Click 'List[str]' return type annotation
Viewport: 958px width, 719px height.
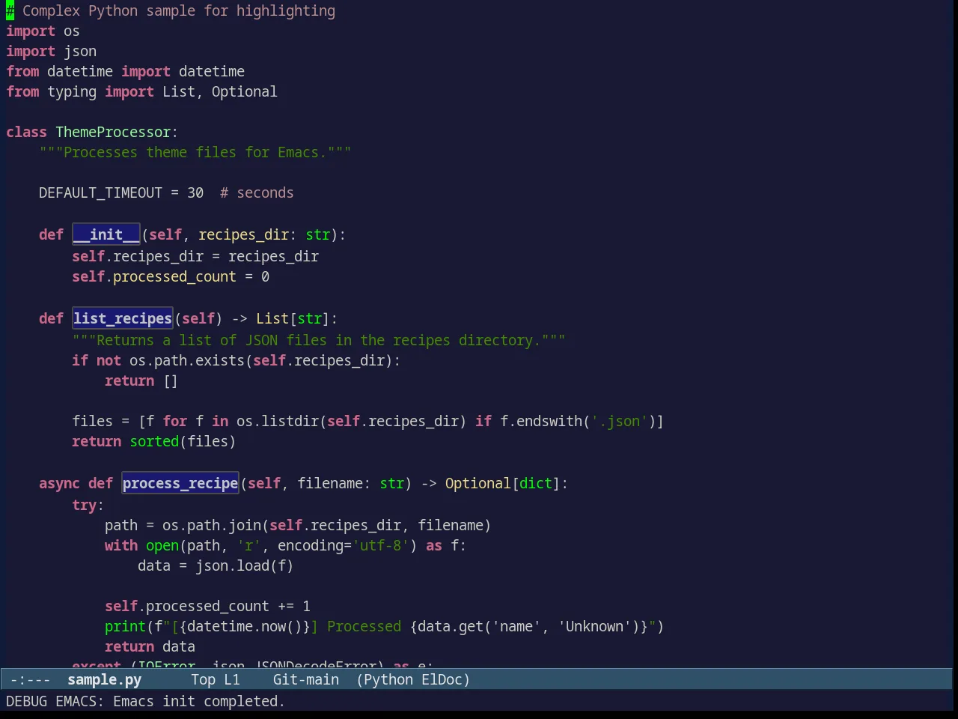293,318
